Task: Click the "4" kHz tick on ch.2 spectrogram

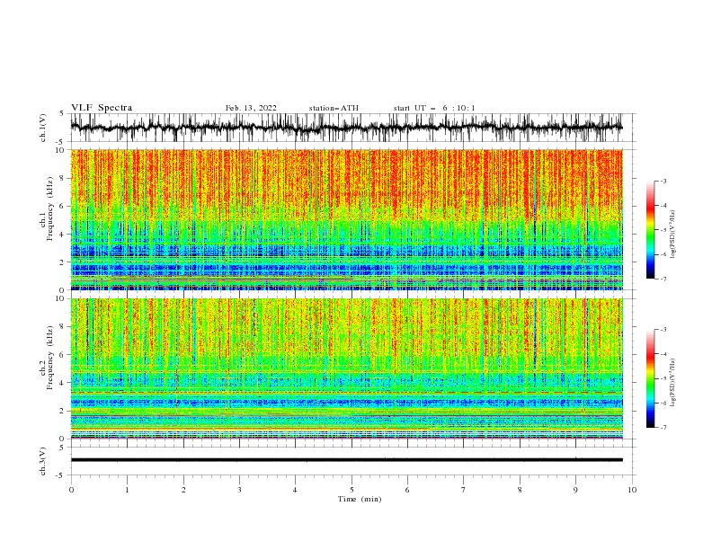Action: [x=63, y=383]
